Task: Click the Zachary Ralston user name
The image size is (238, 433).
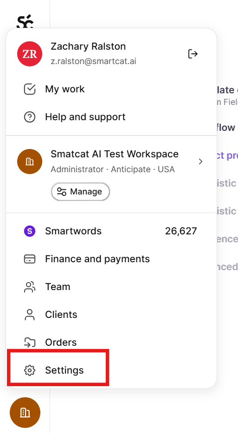Action: 88,46
